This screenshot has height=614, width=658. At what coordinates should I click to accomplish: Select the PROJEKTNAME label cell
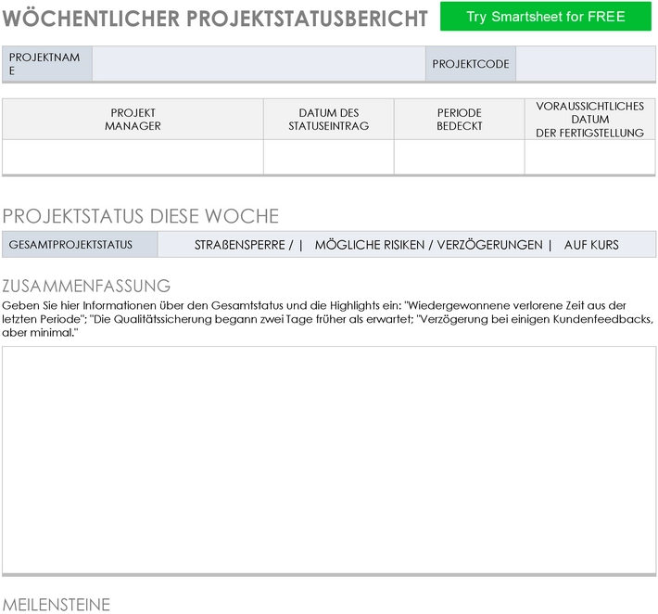(47, 64)
